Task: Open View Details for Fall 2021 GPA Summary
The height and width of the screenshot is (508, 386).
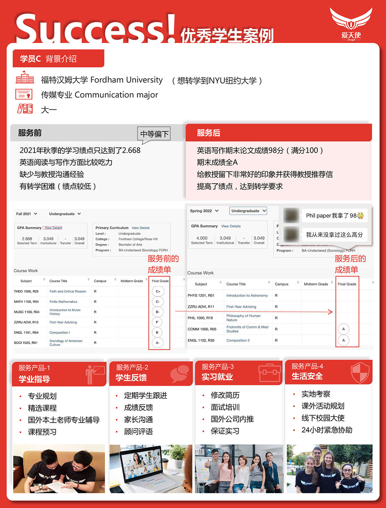Action: [x=53, y=228]
